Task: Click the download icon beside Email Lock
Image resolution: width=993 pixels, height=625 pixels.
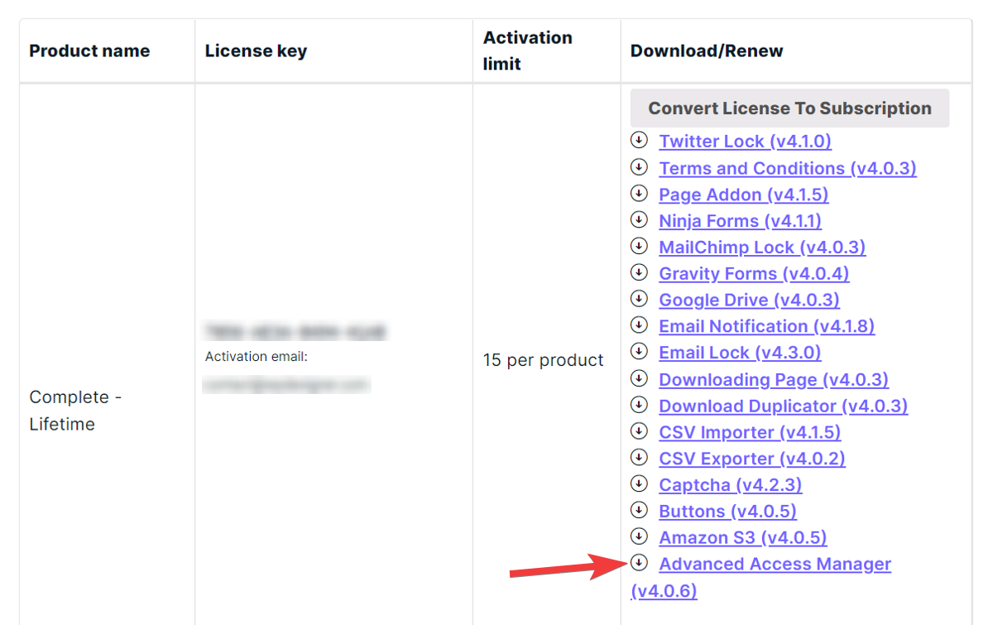Action: click(639, 352)
